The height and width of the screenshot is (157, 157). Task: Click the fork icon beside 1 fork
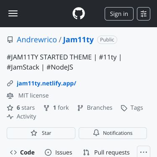click(46, 108)
